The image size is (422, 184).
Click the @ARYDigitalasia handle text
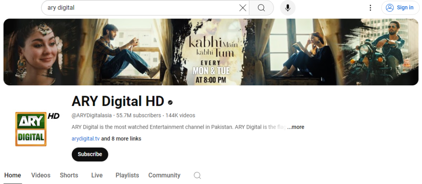tap(91, 116)
